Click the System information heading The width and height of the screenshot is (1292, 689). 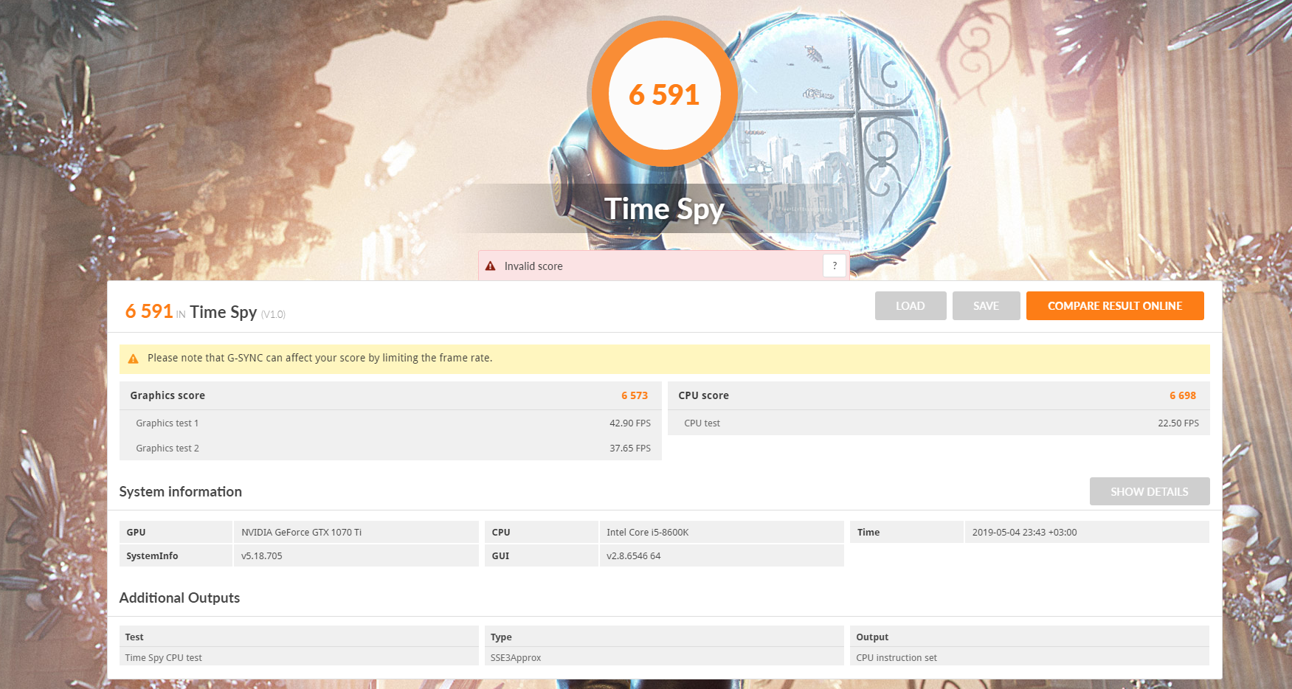(181, 492)
